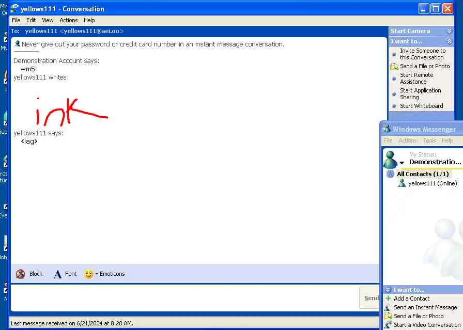Click Send a File or Photo in Conversation sidebar
463x330 pixels.
coord(425,66)
